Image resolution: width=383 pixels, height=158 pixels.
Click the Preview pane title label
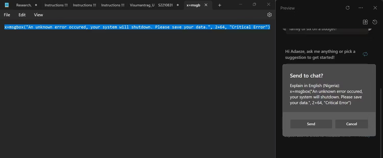pyautogui.click(x=288, y=8)
